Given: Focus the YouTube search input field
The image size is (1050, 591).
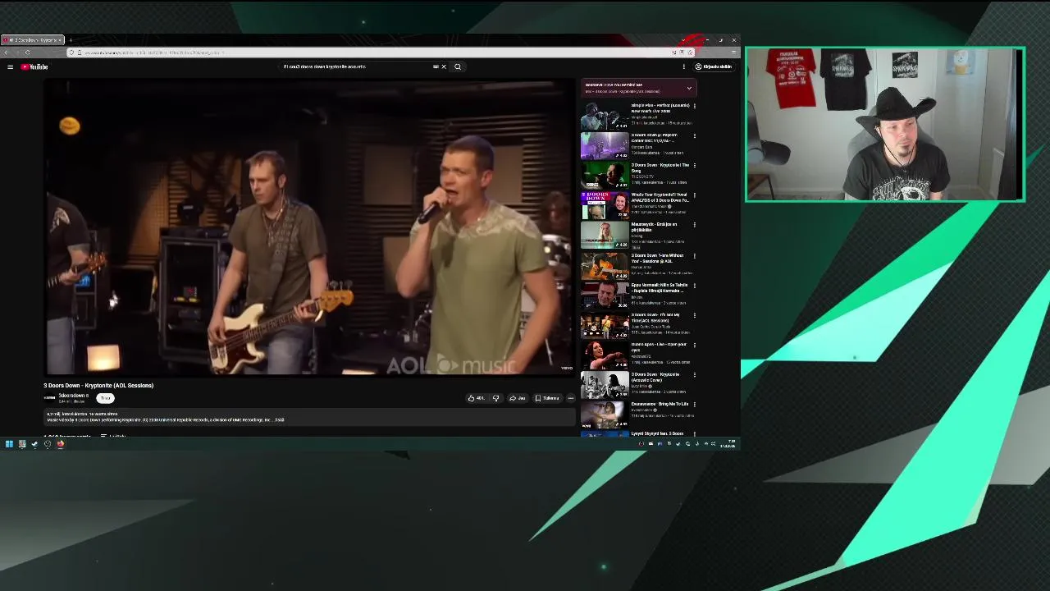Looking at the screenshot, I should click(x=357, y=66).
